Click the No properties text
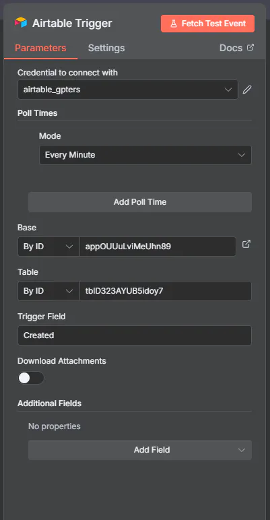The height and width of the screenshot is (520, 270). pos(55,426)
